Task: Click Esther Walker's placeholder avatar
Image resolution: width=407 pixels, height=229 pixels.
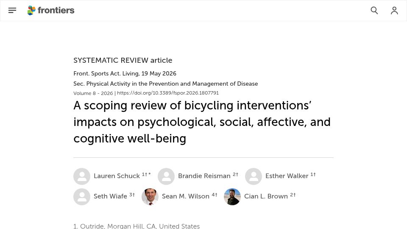Action: click(x=254, y=176)
